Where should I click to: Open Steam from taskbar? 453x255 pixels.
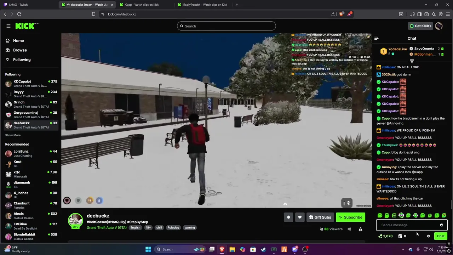click(x=263, y=249)
